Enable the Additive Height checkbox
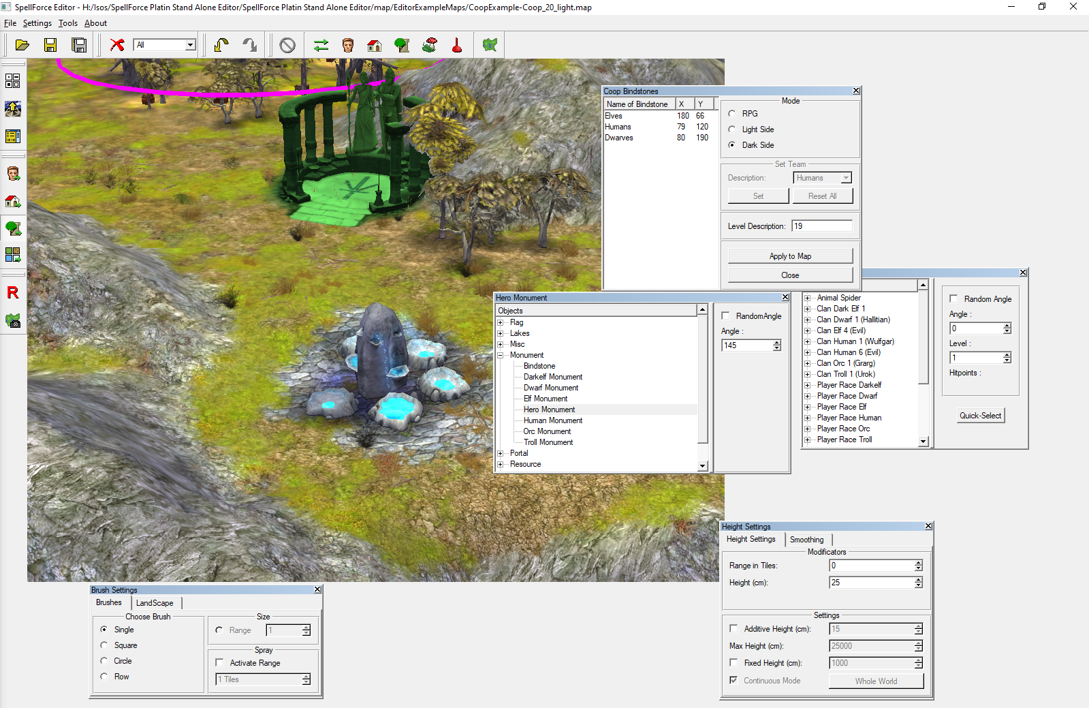This screenshot has height=708, width=1089. [733, 628]
